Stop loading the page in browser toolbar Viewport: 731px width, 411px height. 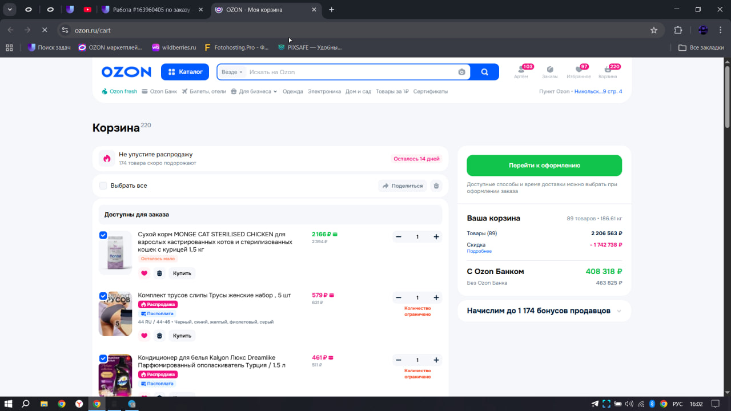click(x=45, y=30)
